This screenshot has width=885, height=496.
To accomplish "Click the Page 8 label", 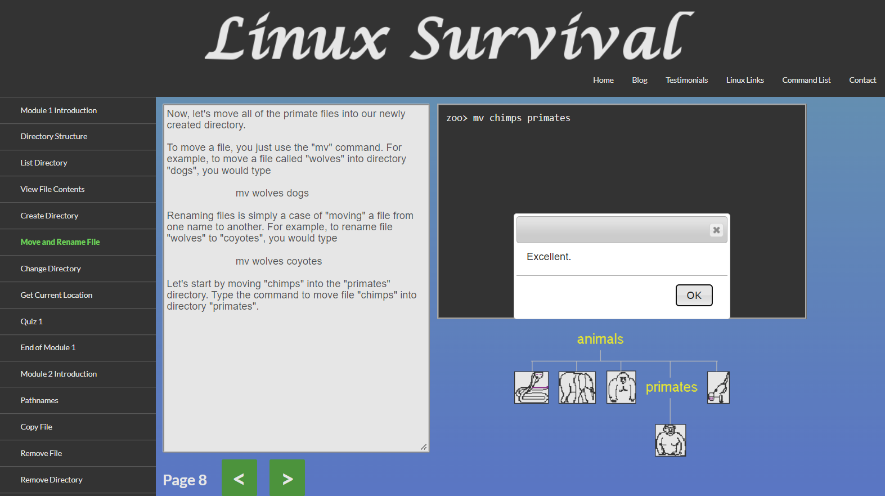I will (185, 480).
